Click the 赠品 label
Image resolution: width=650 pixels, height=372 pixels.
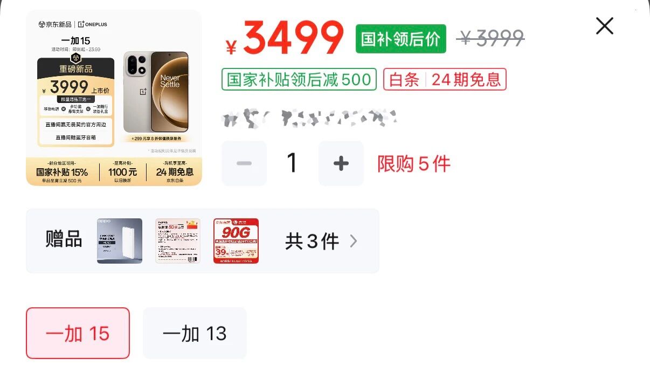(x=64, y=239)
